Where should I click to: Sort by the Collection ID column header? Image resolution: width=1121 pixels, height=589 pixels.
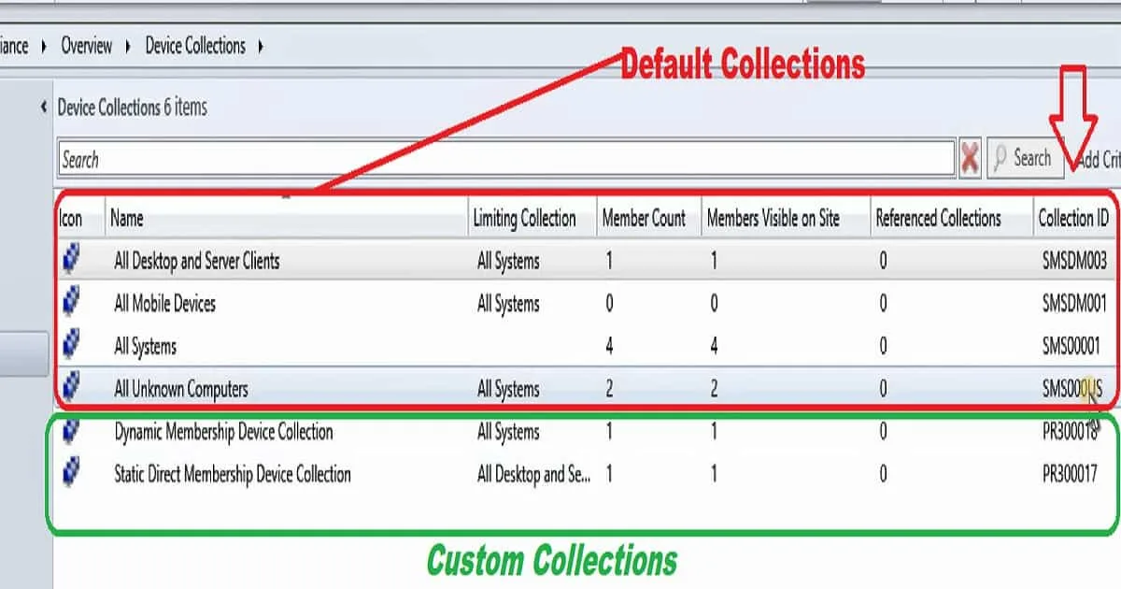point(1073,219)
